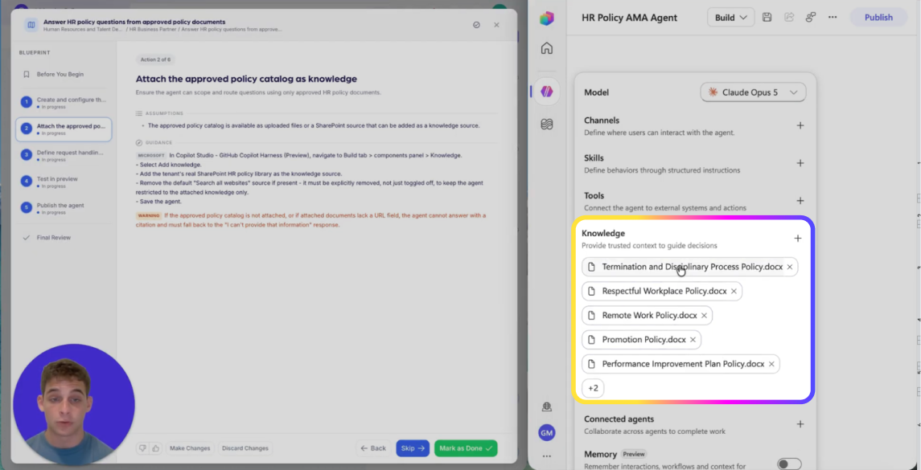This screenshot has width=921, height=470.
Task: Click the blue Skip button
Action: pyautogui.click(x=413, y=448)
